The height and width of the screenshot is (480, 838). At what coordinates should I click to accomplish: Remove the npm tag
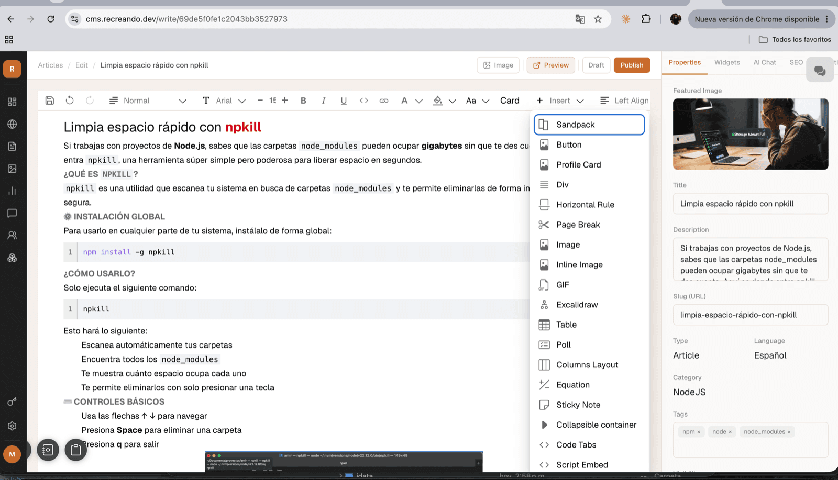(x=699, y=432)
